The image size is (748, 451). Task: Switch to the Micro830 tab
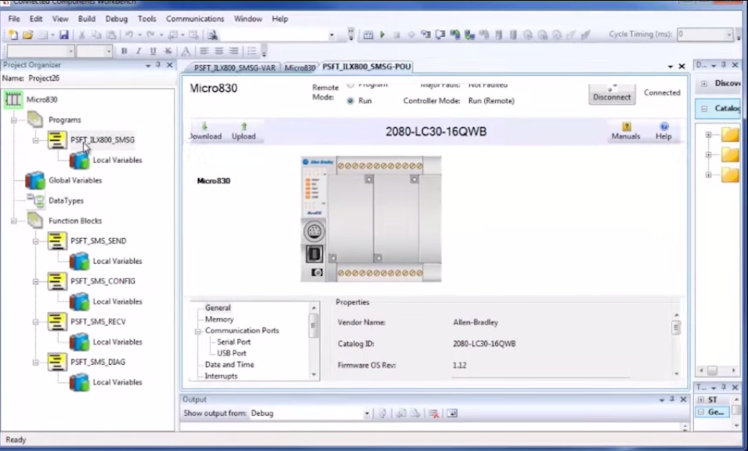(x=299, y=67)
